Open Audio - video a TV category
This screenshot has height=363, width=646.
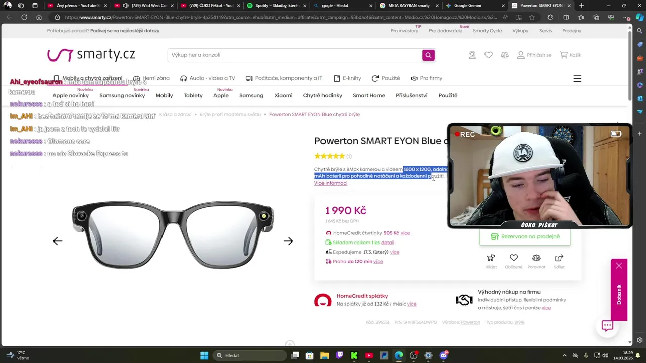click(x=207, y=78)
